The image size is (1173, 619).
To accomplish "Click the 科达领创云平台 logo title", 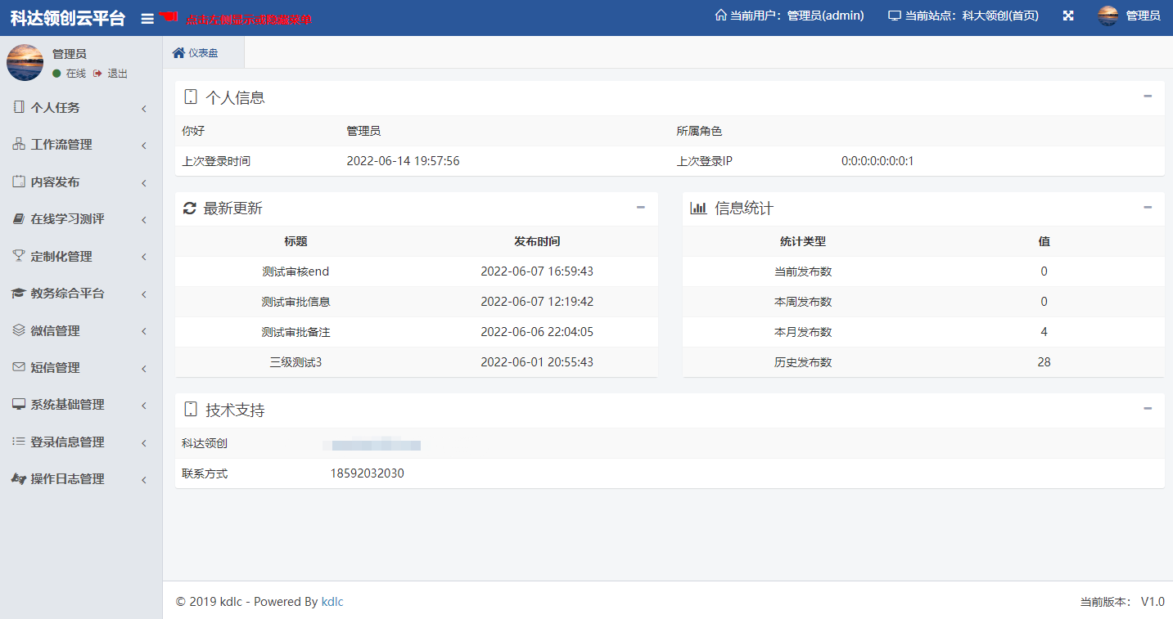I will [x=67, y=18].
